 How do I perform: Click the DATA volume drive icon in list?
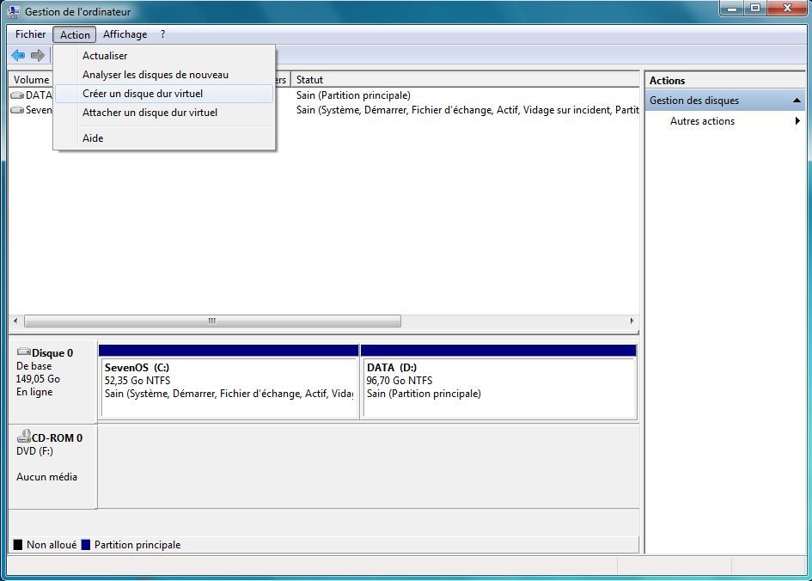coord(17,95)
